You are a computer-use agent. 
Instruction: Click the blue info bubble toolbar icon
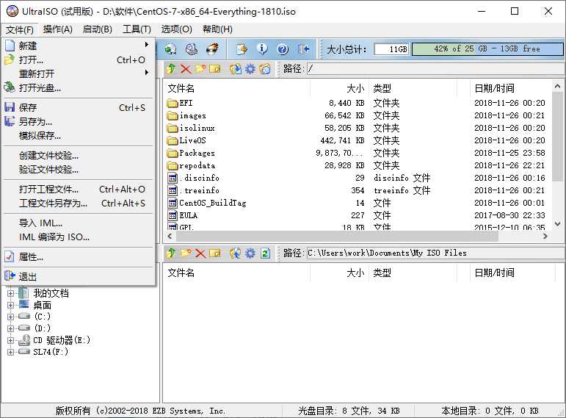coord(262,48)
